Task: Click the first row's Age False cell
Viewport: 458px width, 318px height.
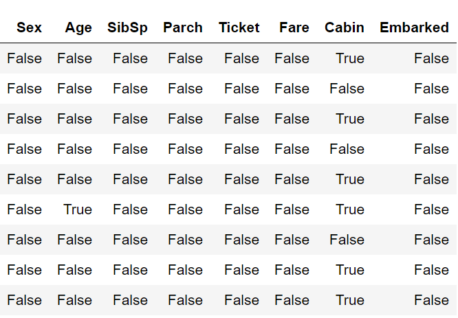Action: point(75,58)
